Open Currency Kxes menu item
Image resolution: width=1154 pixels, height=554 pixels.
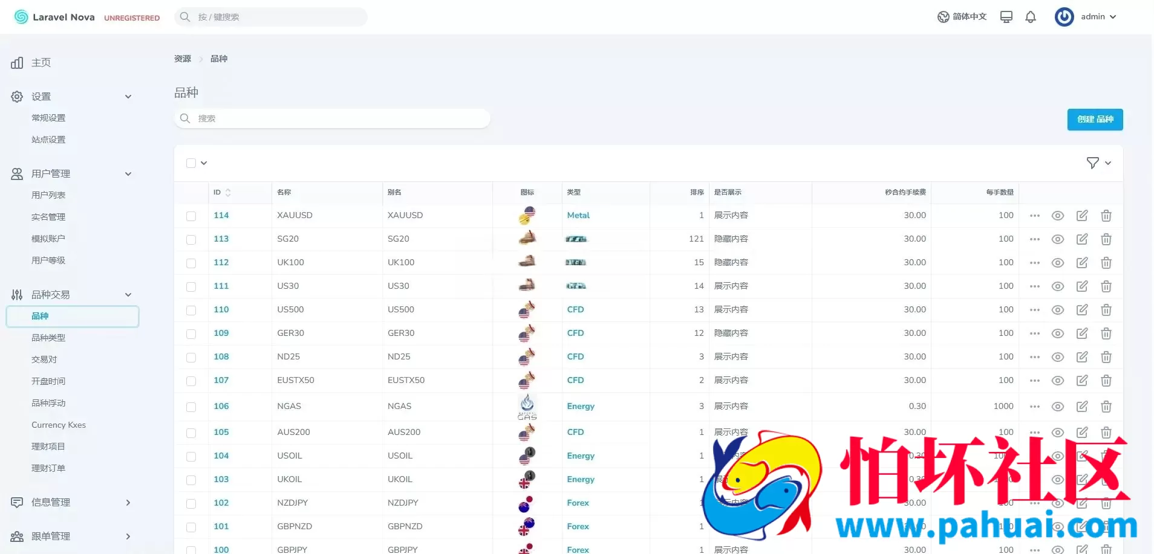pos(59,425)
